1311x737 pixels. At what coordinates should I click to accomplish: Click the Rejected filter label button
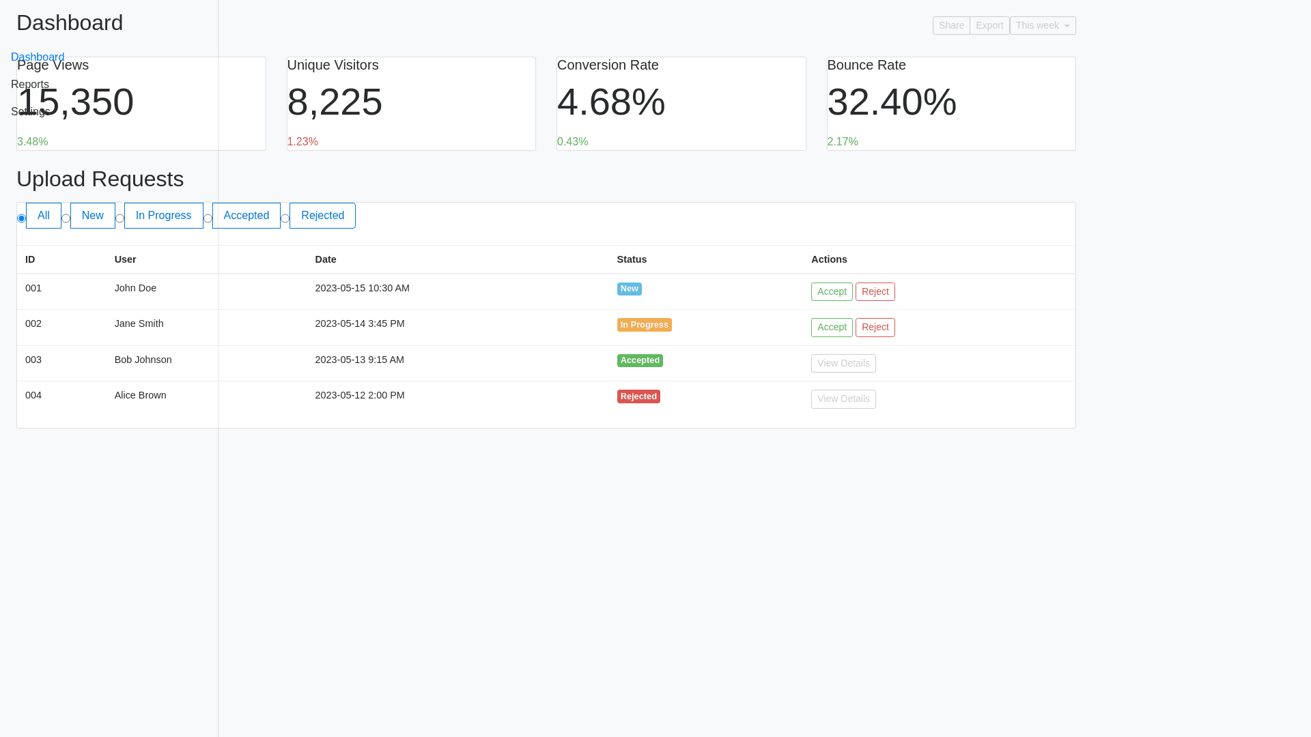click(x=322, y=216)
